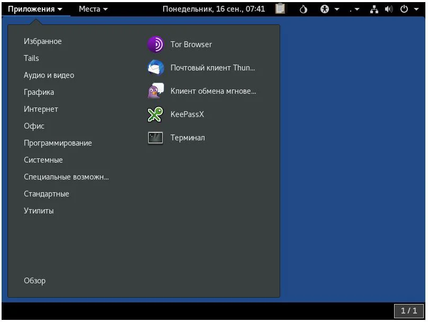Click the network connection icon in the top bar

point(374,9)
